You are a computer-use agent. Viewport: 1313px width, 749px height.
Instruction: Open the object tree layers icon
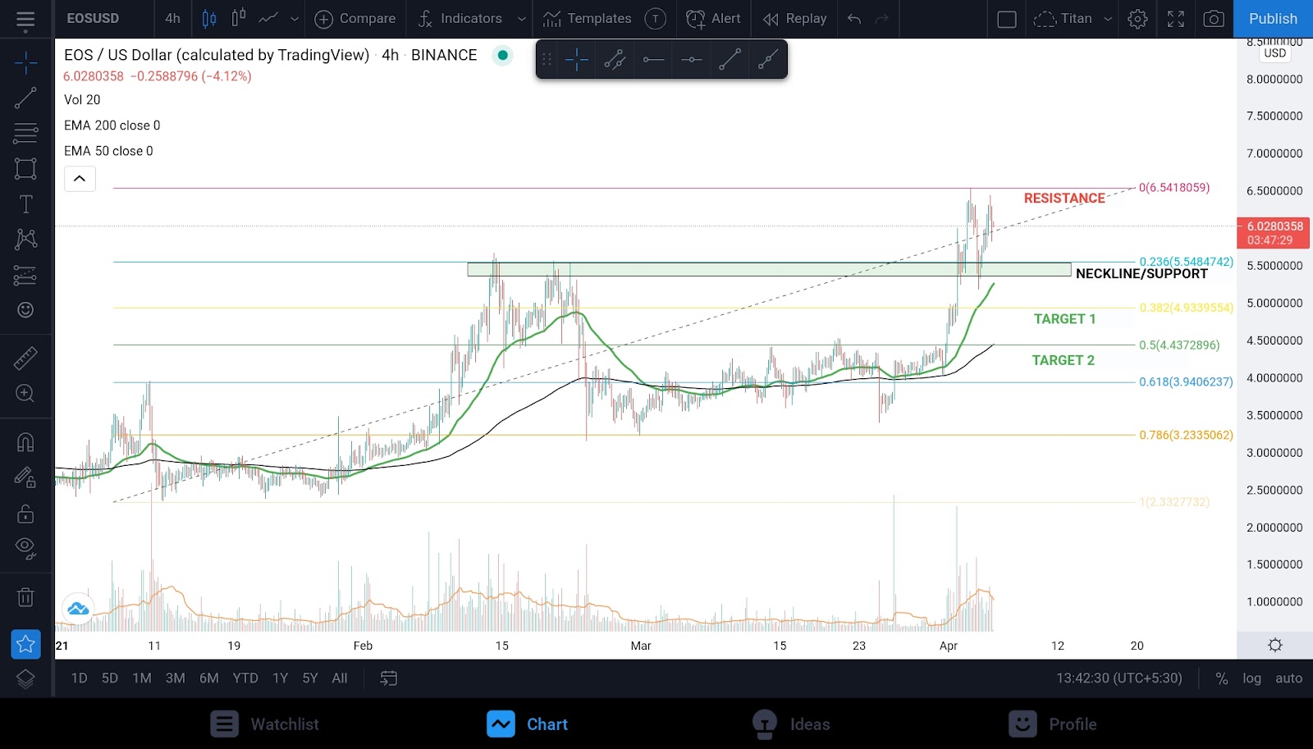coord(25,679)
